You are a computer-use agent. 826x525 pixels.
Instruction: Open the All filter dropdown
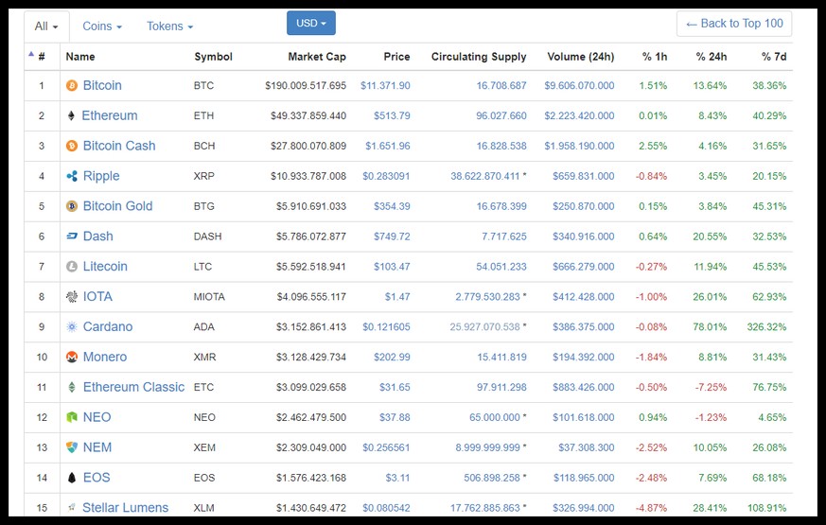point(46,26)
